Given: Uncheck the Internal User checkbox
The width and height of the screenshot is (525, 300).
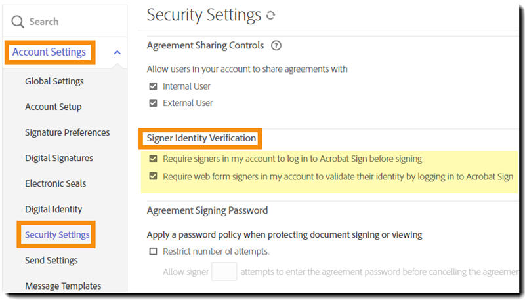Looking at the screenshot, I should pos(153,86).
